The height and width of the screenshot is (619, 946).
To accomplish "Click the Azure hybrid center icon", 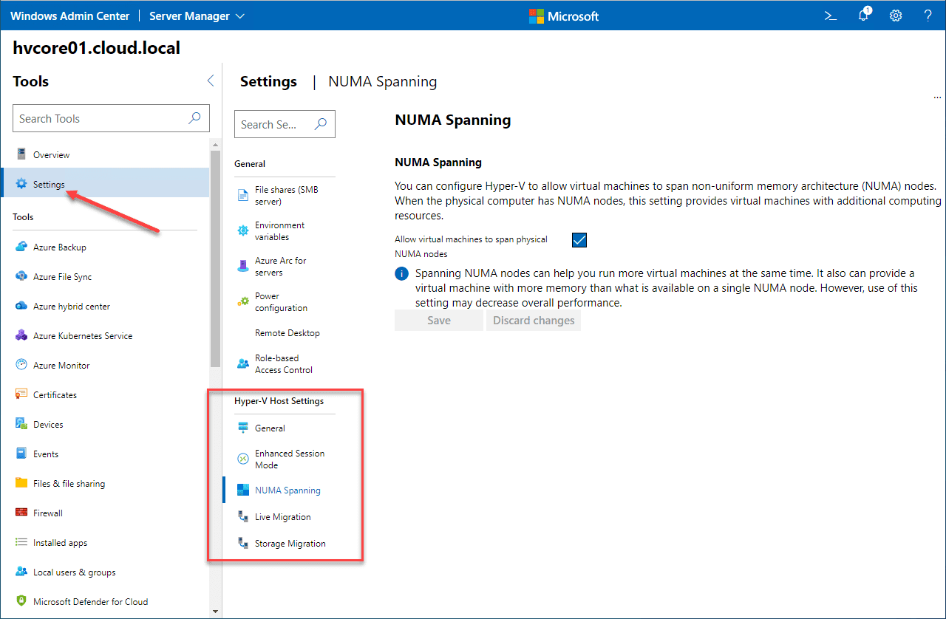I will pos(21,306).
